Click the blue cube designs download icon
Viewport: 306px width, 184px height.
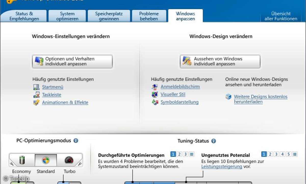click(228, 97)
